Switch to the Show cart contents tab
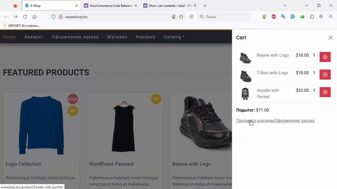 click(170, 6)
